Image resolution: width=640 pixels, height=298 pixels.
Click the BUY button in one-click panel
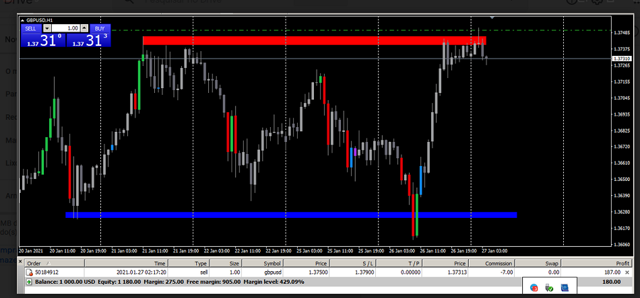pyautogui.click(x=99, y=29)
